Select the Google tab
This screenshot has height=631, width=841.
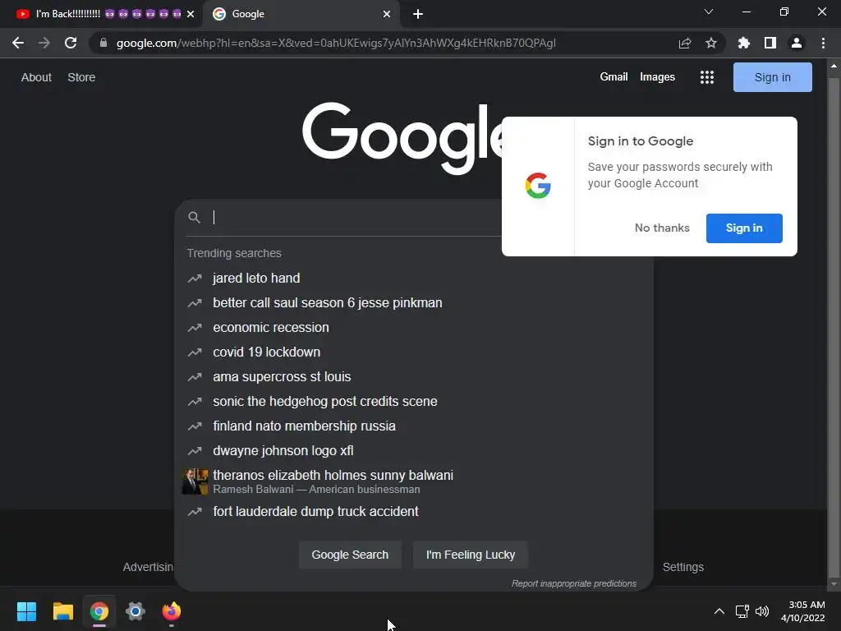coord(301,14)
